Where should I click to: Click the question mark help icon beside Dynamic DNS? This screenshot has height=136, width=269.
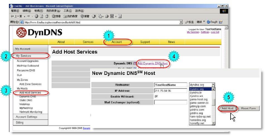(135, 63)
